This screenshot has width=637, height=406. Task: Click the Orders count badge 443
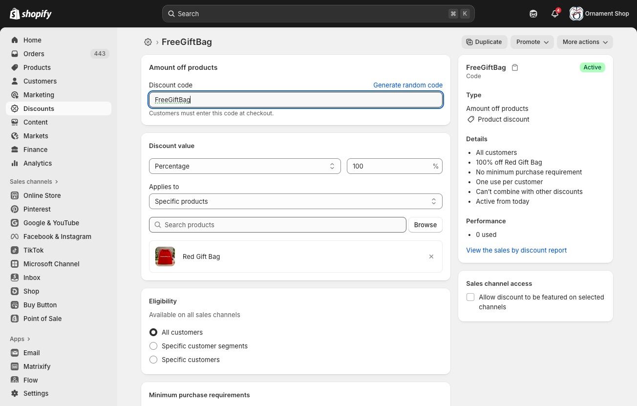pos(100,54)
